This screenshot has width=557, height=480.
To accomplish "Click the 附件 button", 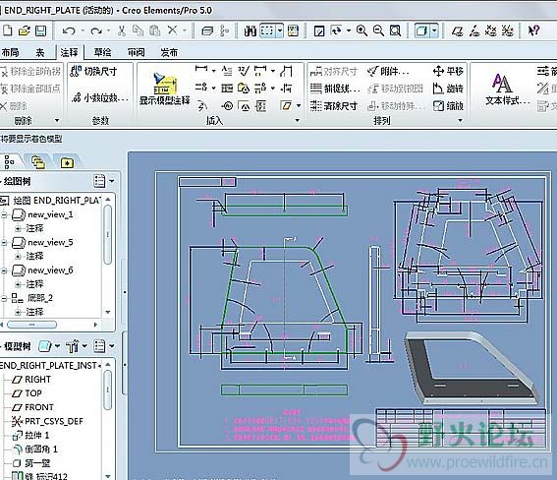I will (388, 71).
